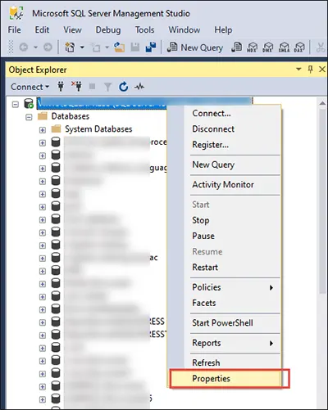
Task: Click the Filter funnel icon
Action: 107,87
